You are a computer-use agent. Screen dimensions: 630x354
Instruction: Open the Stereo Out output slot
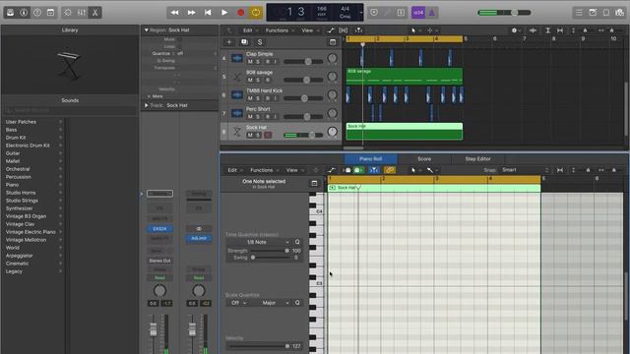pos(159,261)
